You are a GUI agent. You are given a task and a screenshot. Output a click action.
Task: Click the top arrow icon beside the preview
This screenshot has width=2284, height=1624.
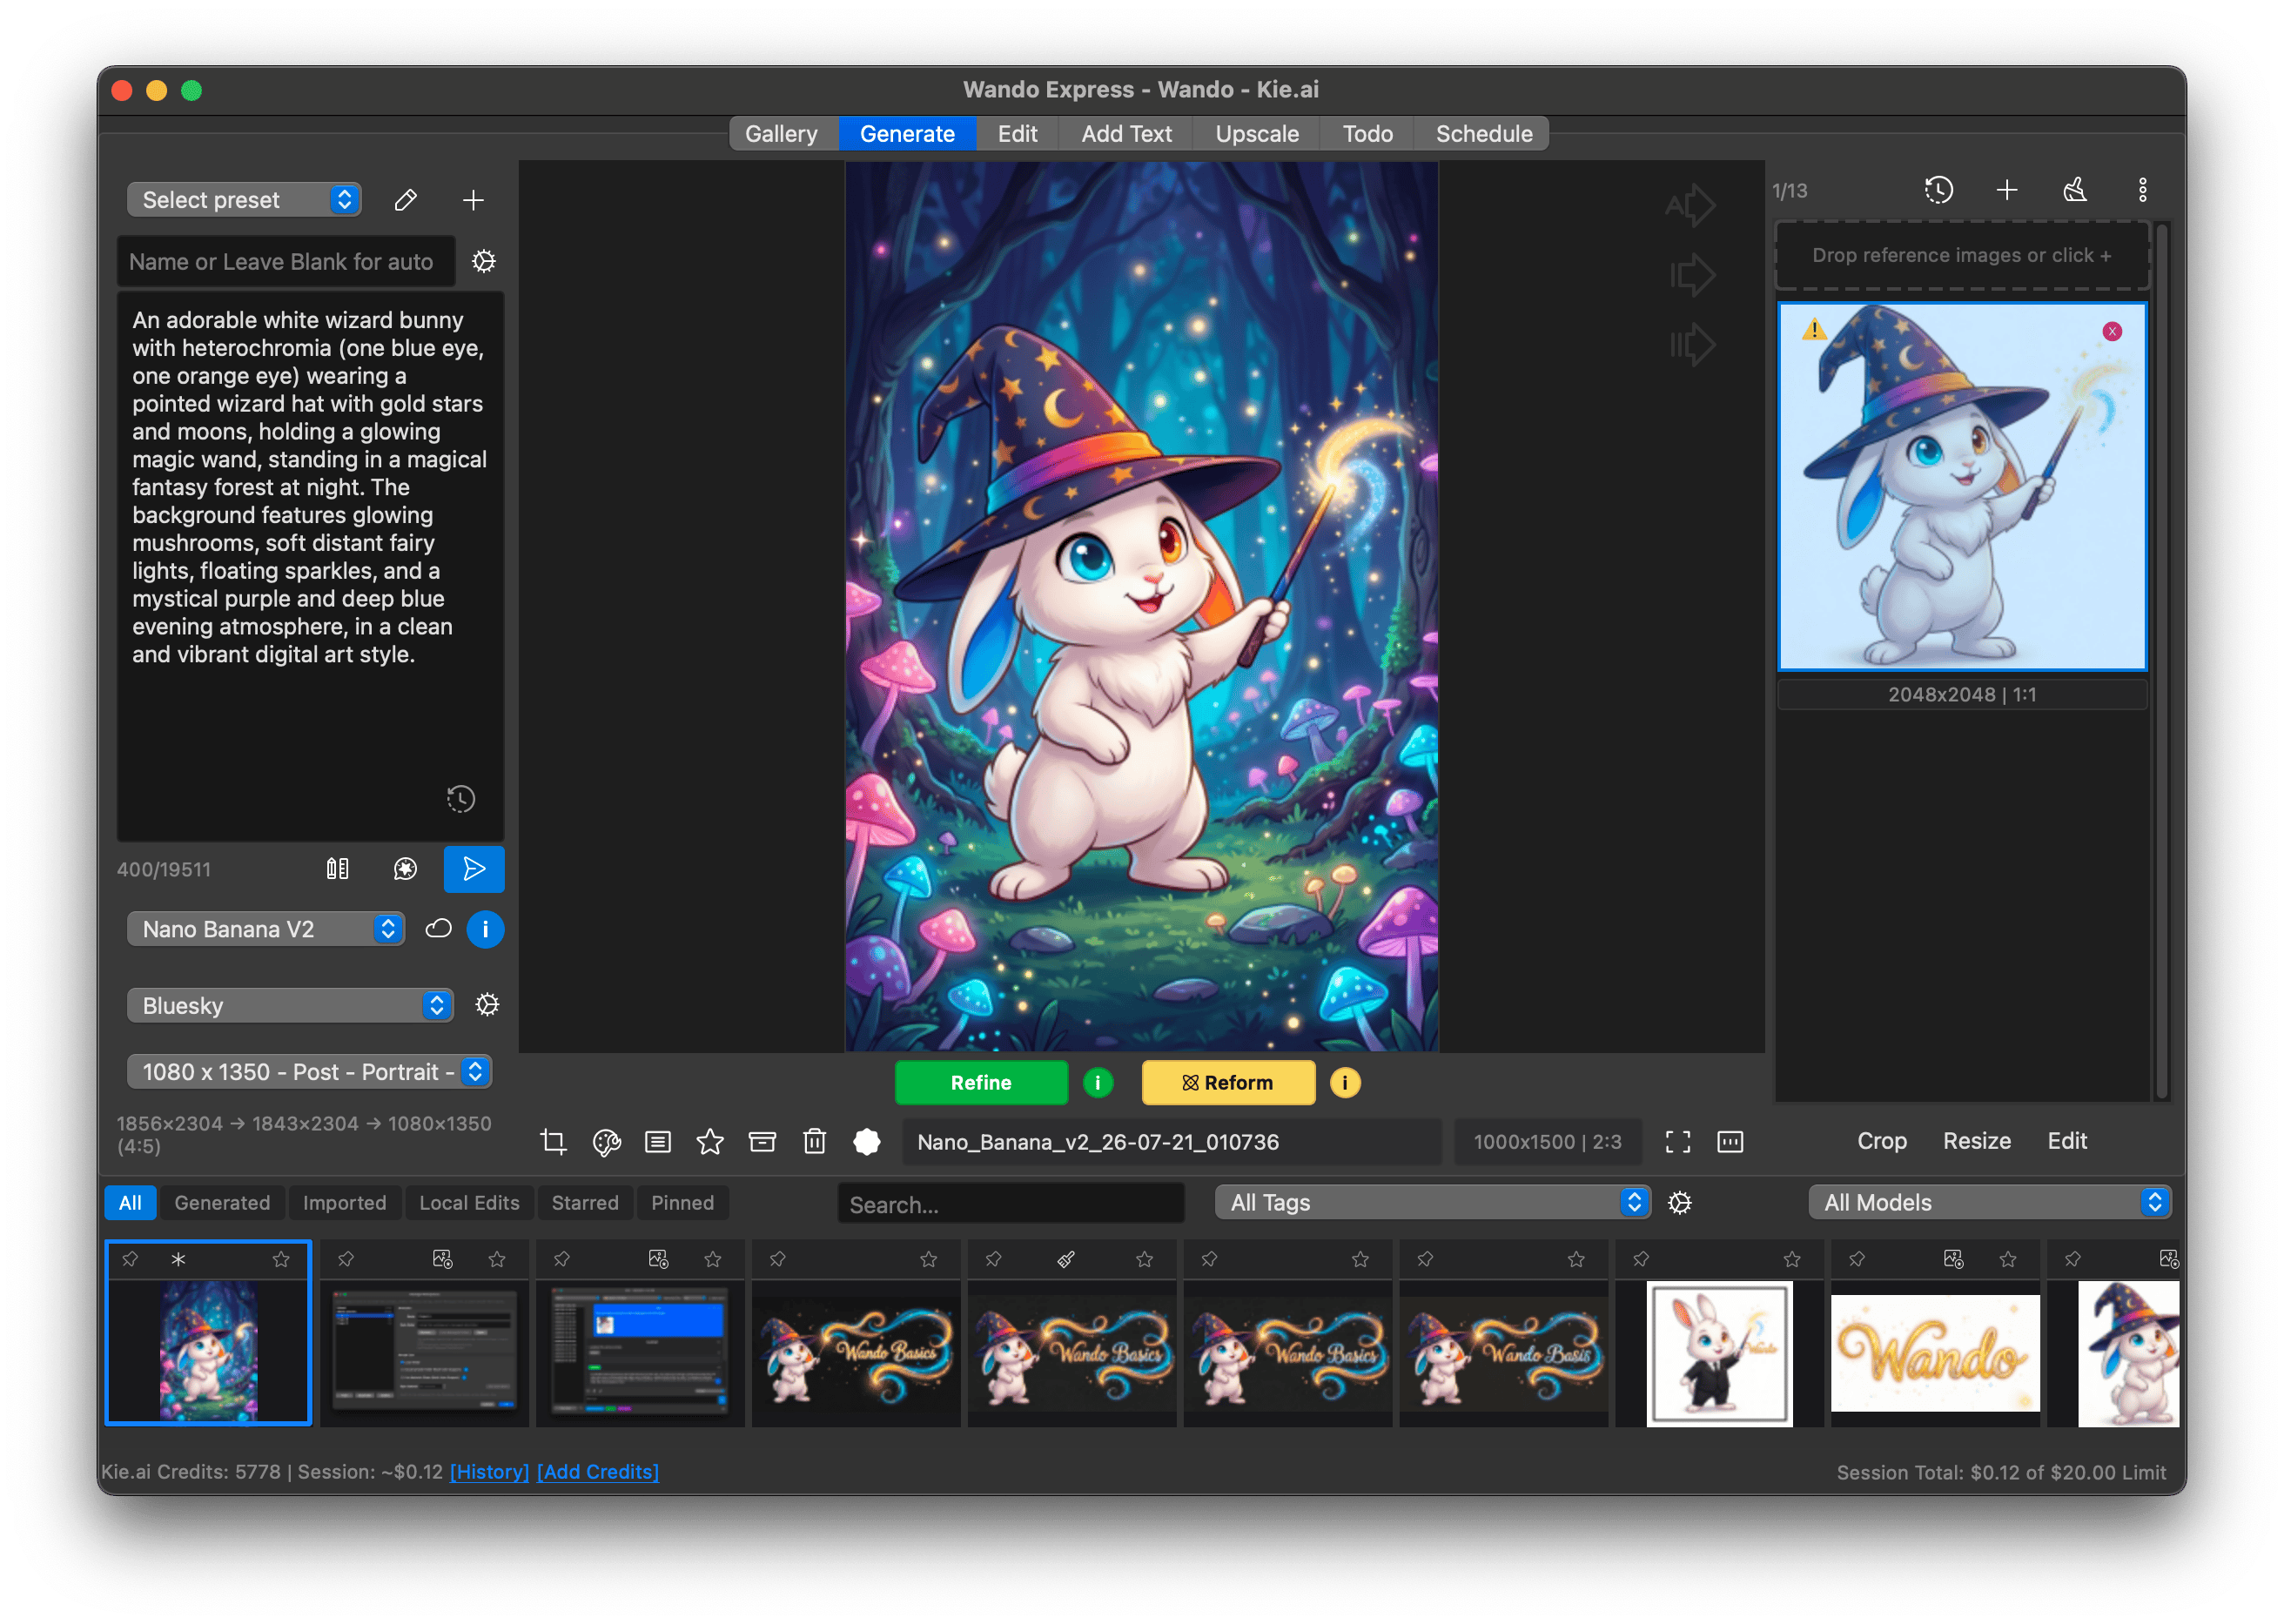(x=1690, y=205)
